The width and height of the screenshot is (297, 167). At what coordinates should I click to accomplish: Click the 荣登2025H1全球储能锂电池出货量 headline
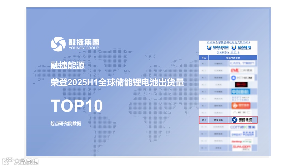(117, 82)
